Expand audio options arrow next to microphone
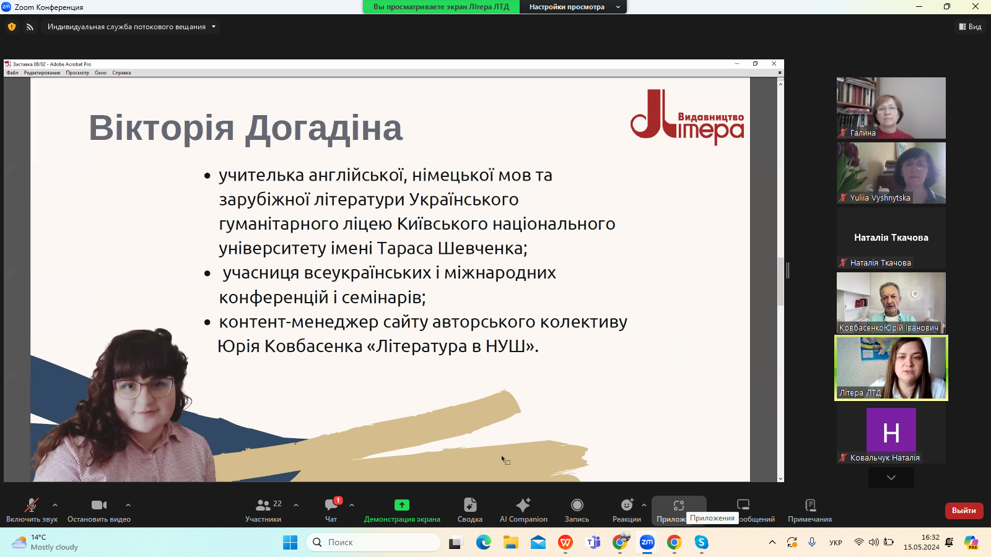The width and height of the screenshot is (991, 557). tap(55, 505)
